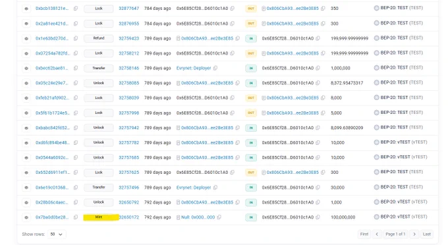448x245 pixels.
Task: Open transaction hash 0x0544a6092c link
Action: pyautogui.click(x=52, y=157)
